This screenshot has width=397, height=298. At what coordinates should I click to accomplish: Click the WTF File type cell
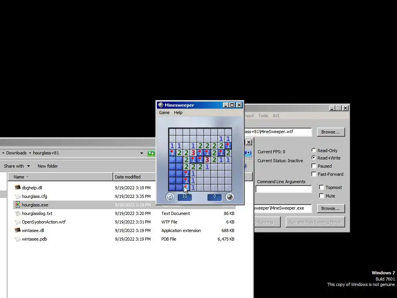(x=169, y=222)
